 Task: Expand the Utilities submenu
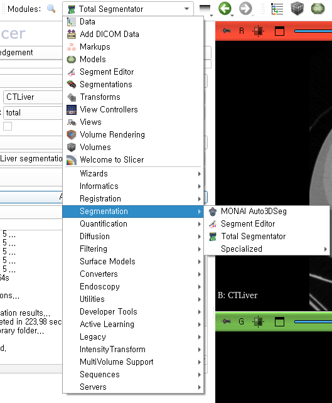(x=133, y=299)
